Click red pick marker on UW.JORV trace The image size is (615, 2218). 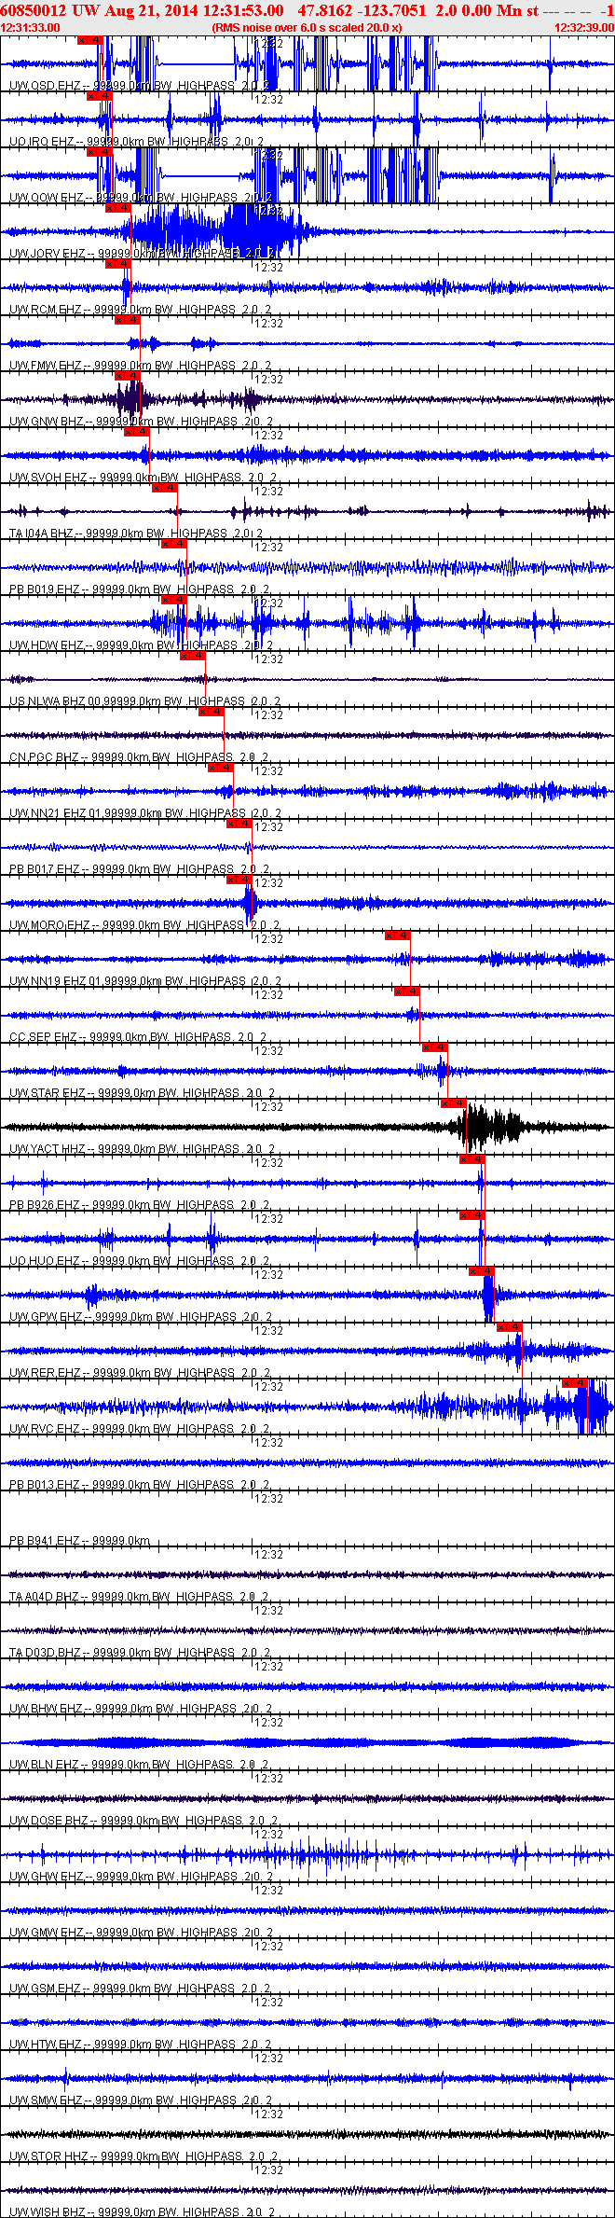118,208
